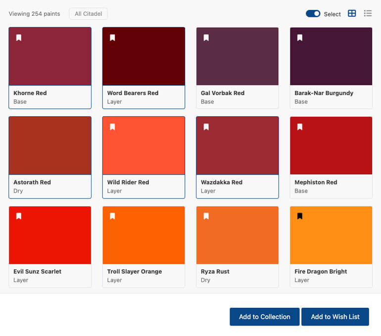Click the Wild Rider Red name label
Image resolution: width=381 pixels, height=336 pixels.
(128, 182)
